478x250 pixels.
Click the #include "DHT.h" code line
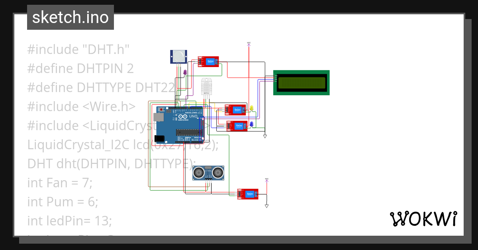pyautogui.click(x=78, y=49)
